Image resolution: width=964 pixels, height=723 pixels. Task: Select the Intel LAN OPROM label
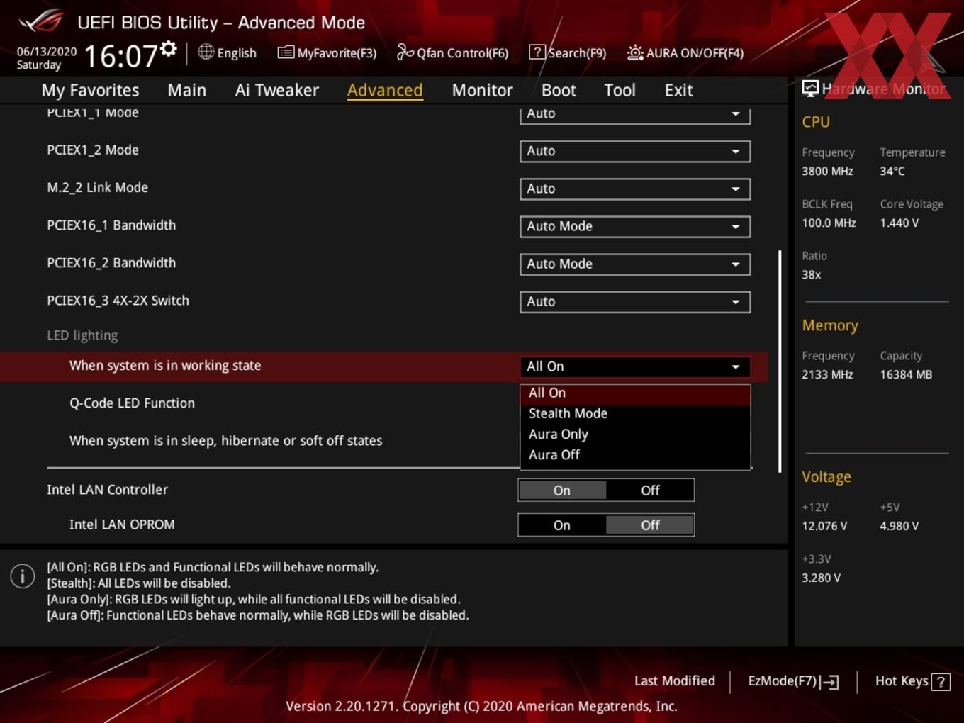click(x=122, y=525)
